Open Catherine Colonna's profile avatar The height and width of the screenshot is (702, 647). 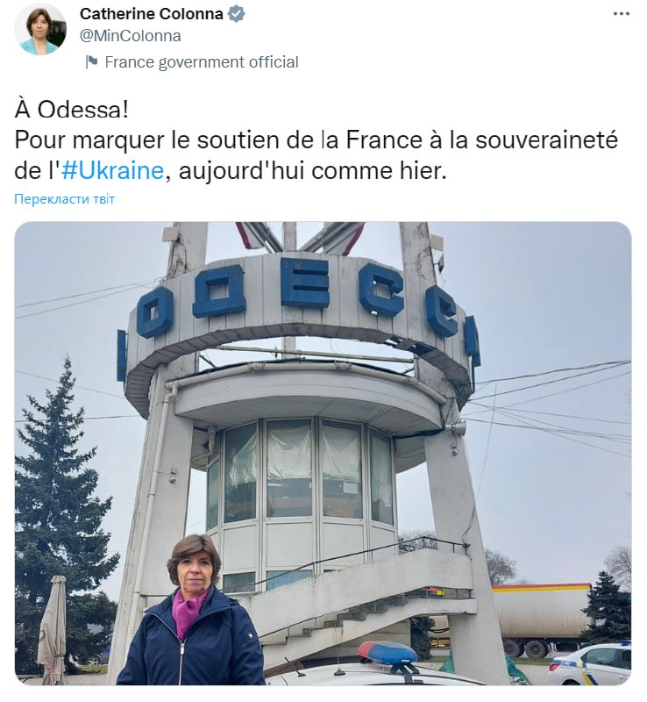tap(40, 30)
